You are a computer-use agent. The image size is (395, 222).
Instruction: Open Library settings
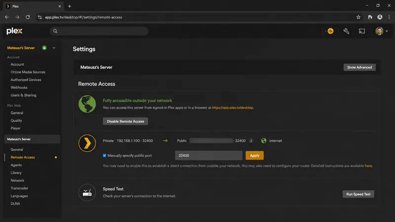coord(16,173)
